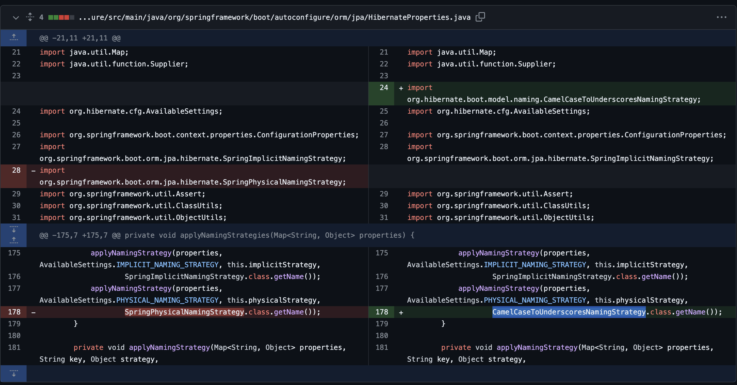Click added line number 178 on right
The image size is (737, 385).
[382, 312]
